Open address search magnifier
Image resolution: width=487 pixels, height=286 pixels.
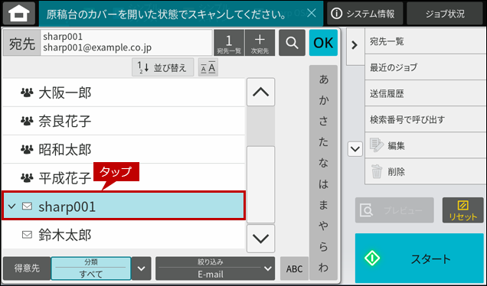tap(292, 43)
